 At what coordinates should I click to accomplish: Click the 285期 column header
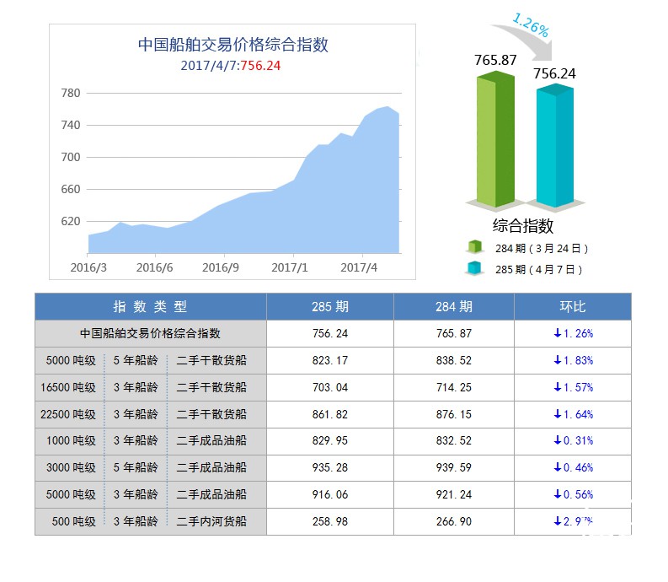pos(330,306)
